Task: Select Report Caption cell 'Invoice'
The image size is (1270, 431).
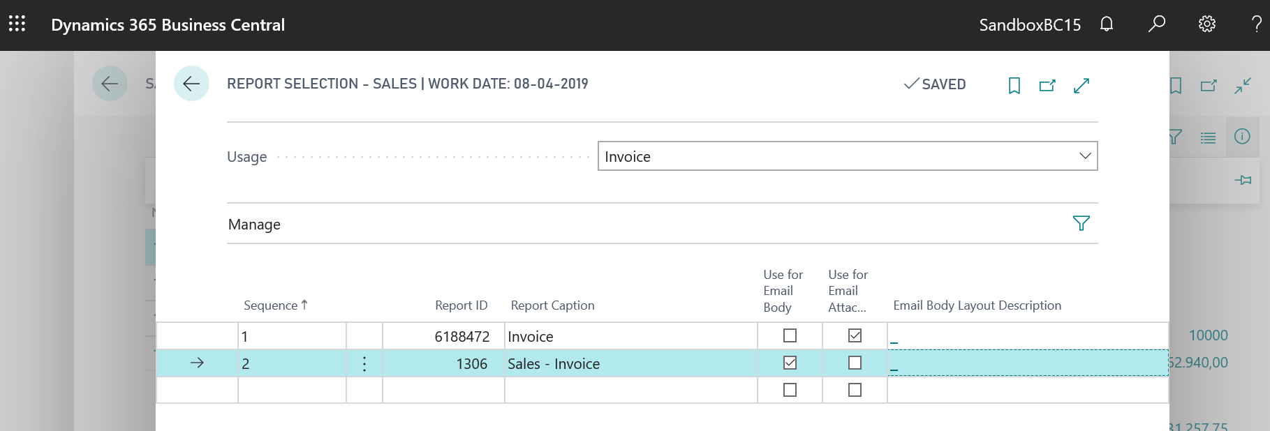Action: (630, 336)
